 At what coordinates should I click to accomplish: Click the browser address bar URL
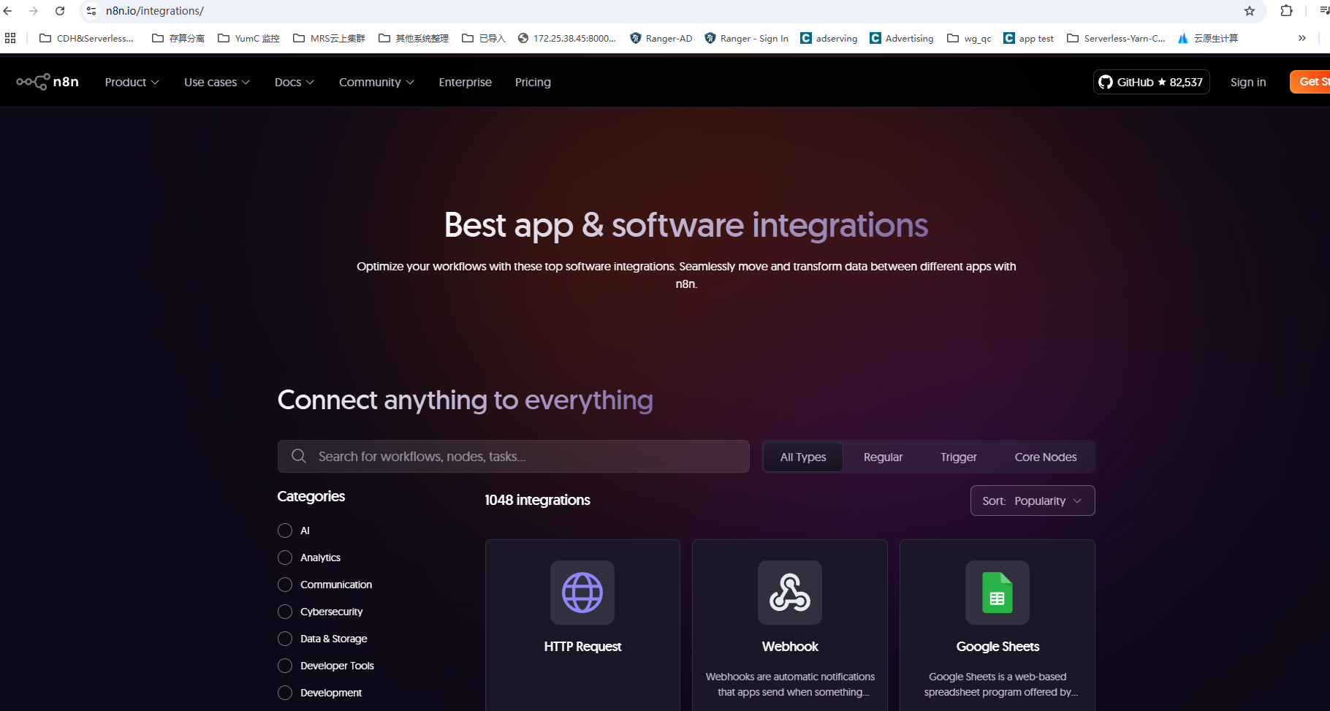click(x=155, y=11)
